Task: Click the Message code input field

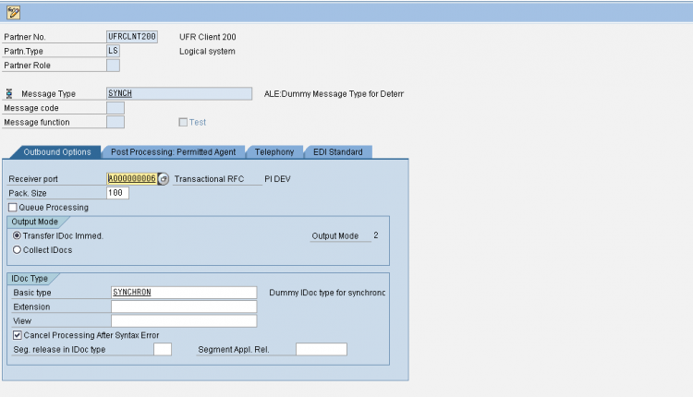Action: (115, 108)
